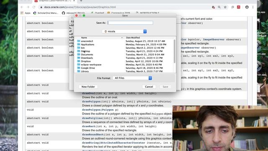
Task: Open the drawOval method link
Action: pos(88,93)
